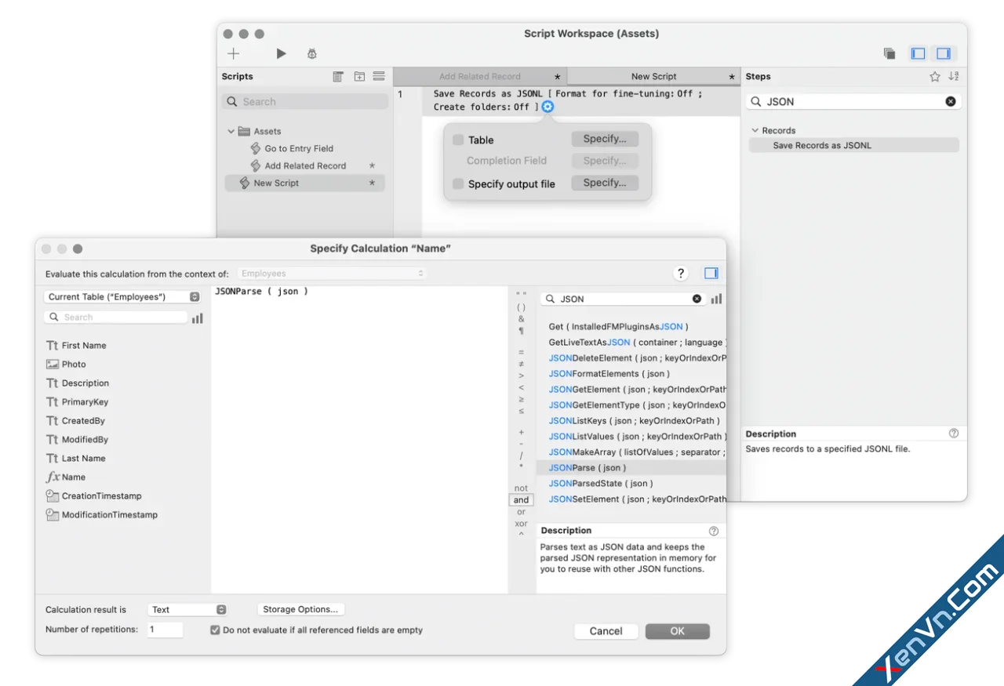Open Calculation result type Text dropdown
This screenshot has height=686, width=1004.
coord(187,609)
